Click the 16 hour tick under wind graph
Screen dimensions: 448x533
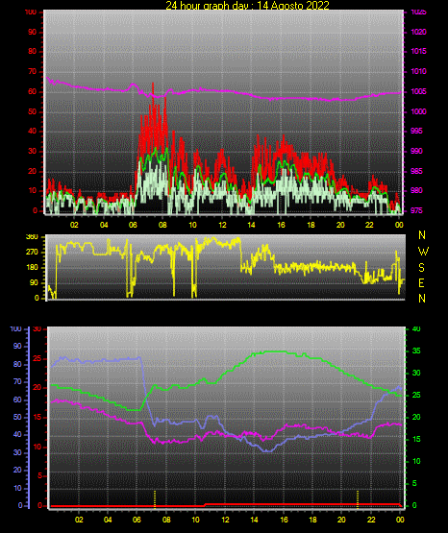click(x=281, y=225)
